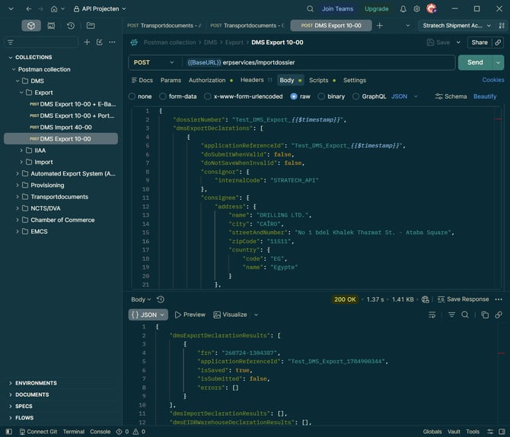Navigate back with the left arrow
The image size is (510, 437).
pyautogui.click(x=29, y=9)
